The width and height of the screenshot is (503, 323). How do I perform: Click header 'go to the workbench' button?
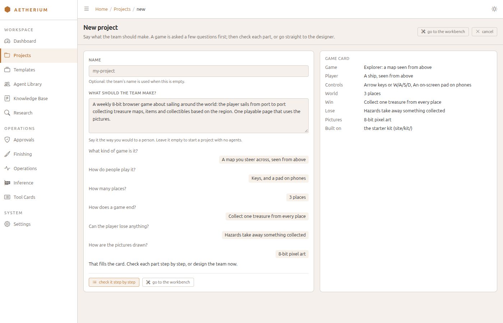[x=443, y=32]
